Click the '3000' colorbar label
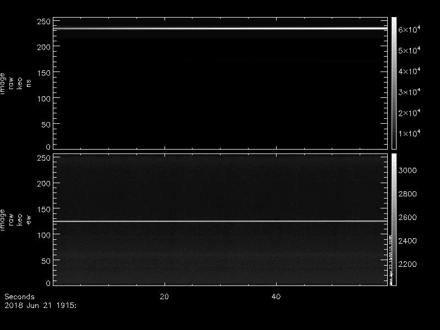The image size is (440, 330). 408,170
